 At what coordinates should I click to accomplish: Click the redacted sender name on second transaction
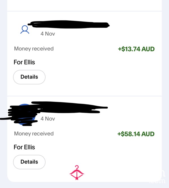tap(69, 107)
